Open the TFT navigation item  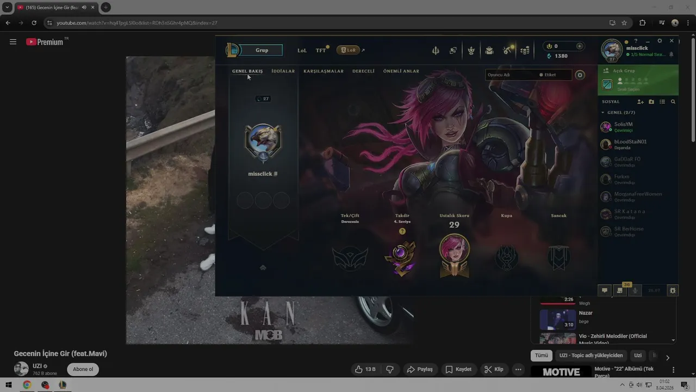coord(321,50)
